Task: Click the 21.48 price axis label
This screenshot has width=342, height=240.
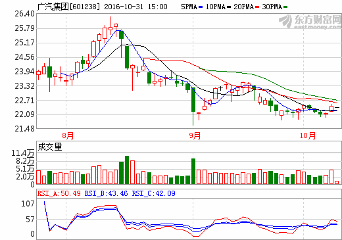Action: (x=24, y=129)
